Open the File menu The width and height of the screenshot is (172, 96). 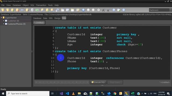[3, 5]
